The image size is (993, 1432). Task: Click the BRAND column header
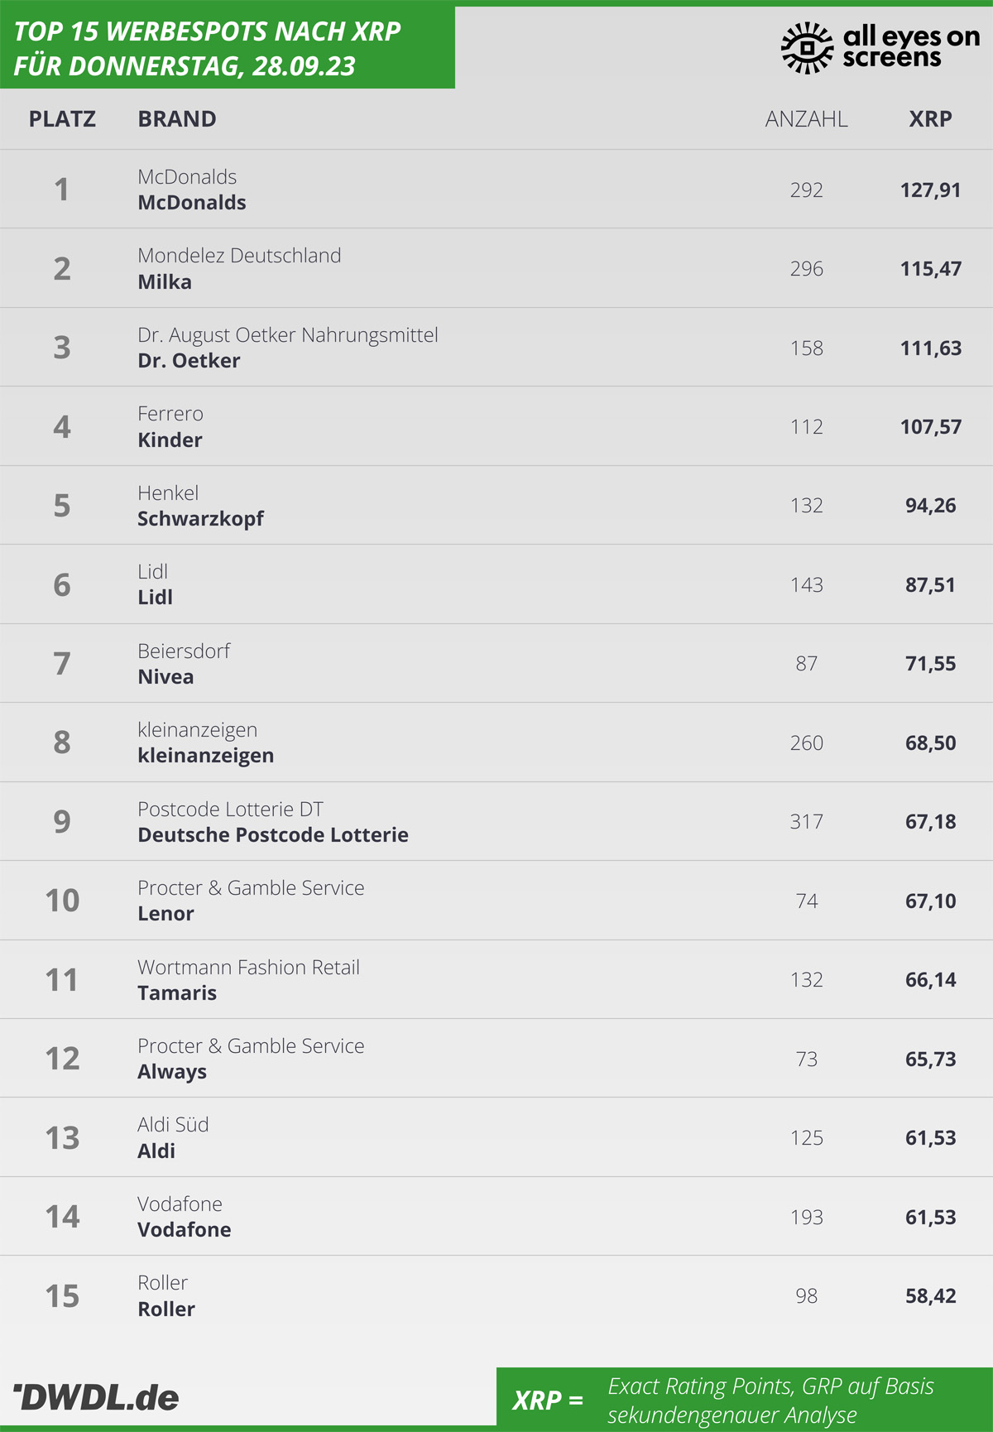click(177, 119)
